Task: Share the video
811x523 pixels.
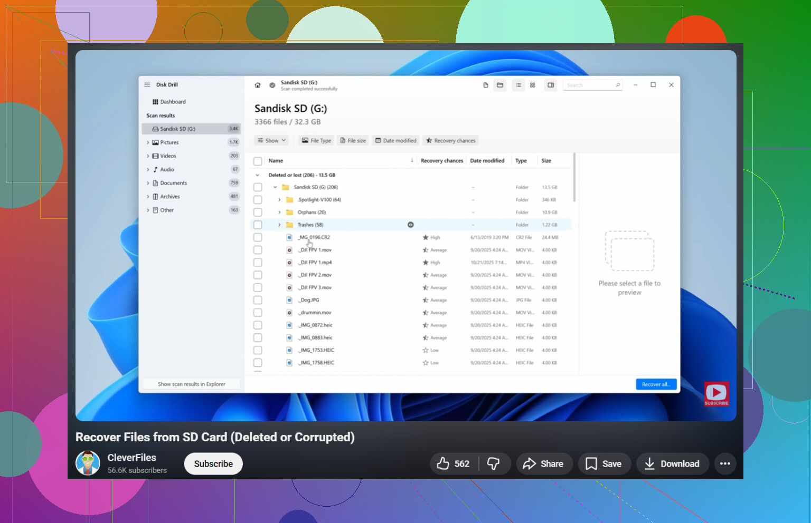Action: [544, 463]
